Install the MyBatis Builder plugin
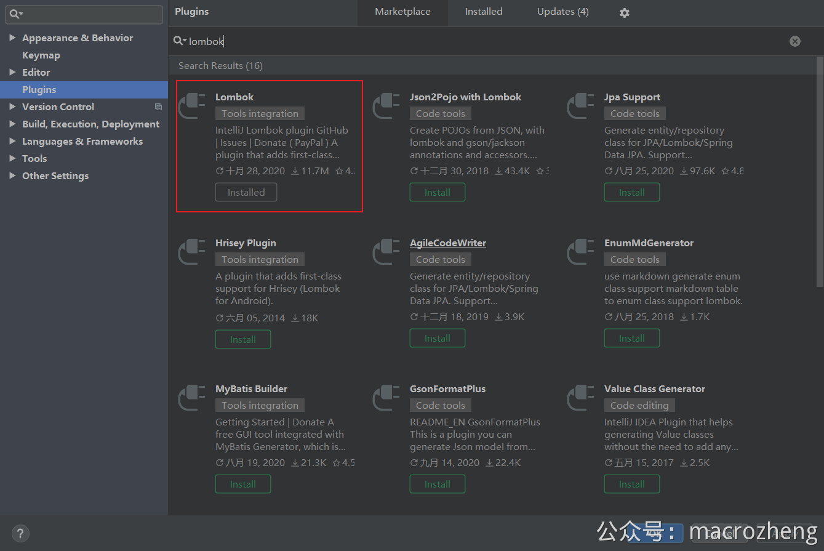 tap(243, 484)
